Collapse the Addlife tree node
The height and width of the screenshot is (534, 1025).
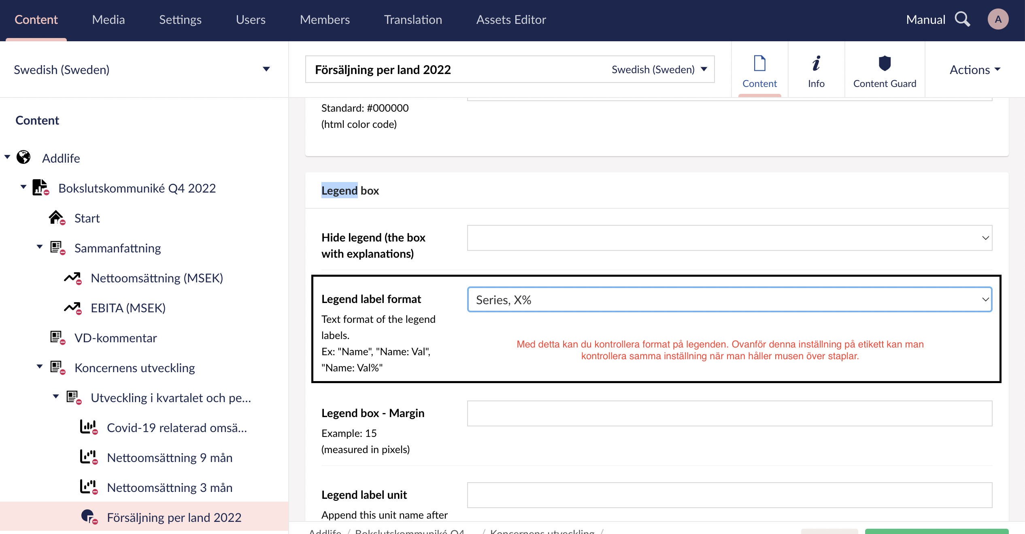point(7,157)
